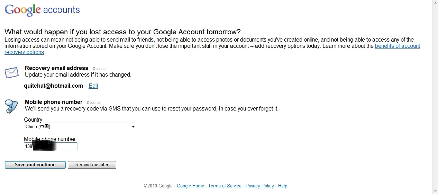The image size is (438, 194).
Task: Open the benefits of account recovery options link
Action: [212, 49]
